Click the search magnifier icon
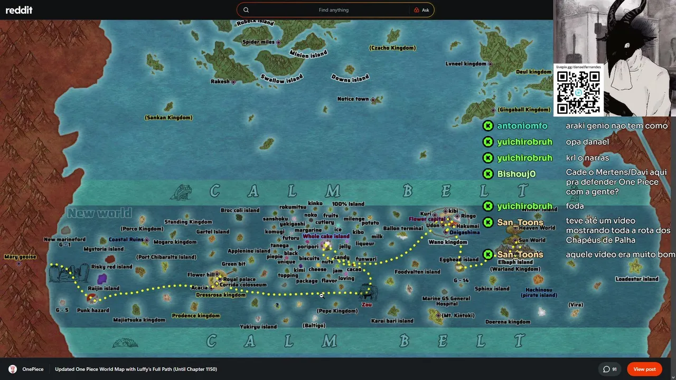The image size is (676, 380). [246, 10]
